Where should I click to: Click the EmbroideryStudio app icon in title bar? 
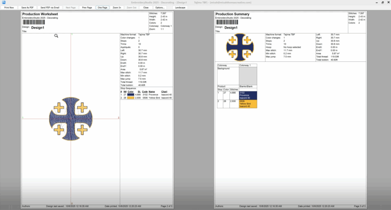click(x=3, y=2)
